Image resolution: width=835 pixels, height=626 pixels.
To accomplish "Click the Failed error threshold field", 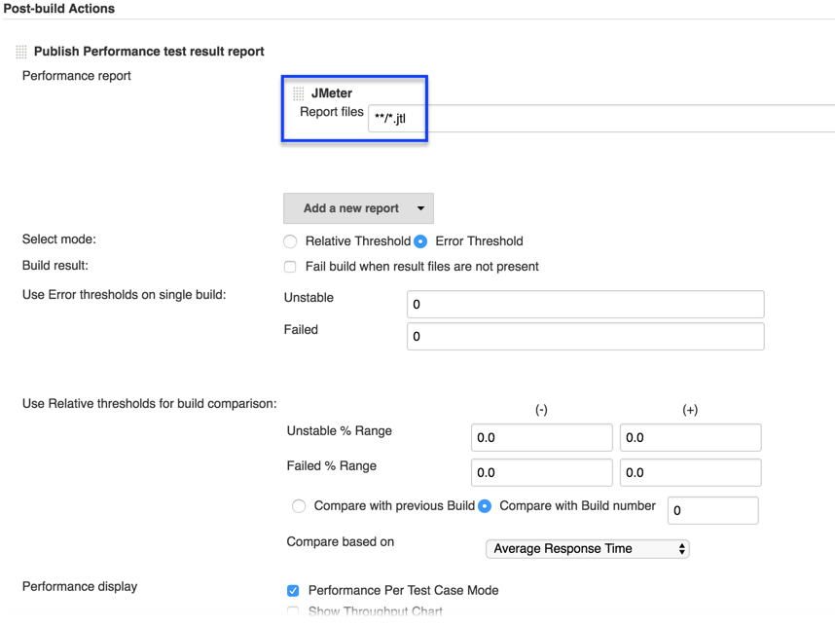I will pyautogui.click(x=585, y=336).
